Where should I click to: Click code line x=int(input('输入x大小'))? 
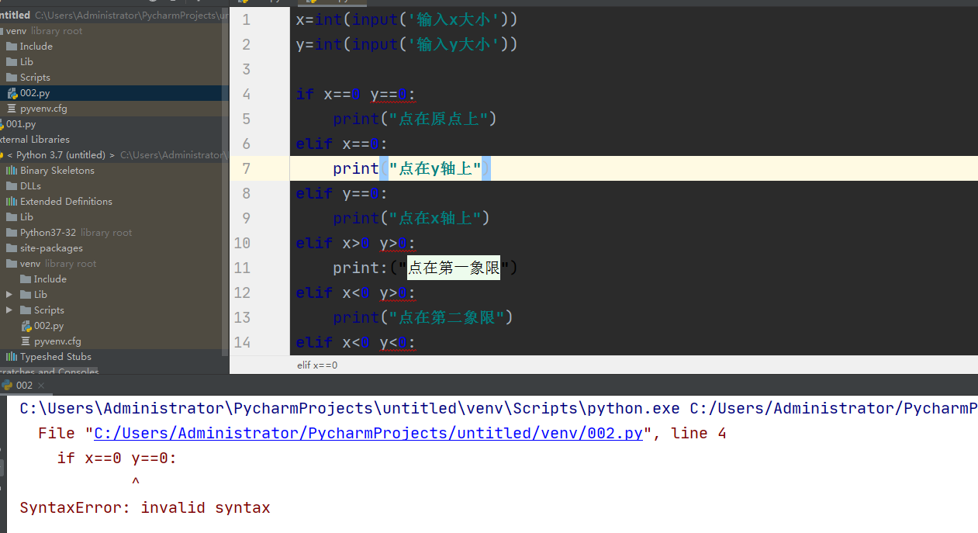[406, 19]
